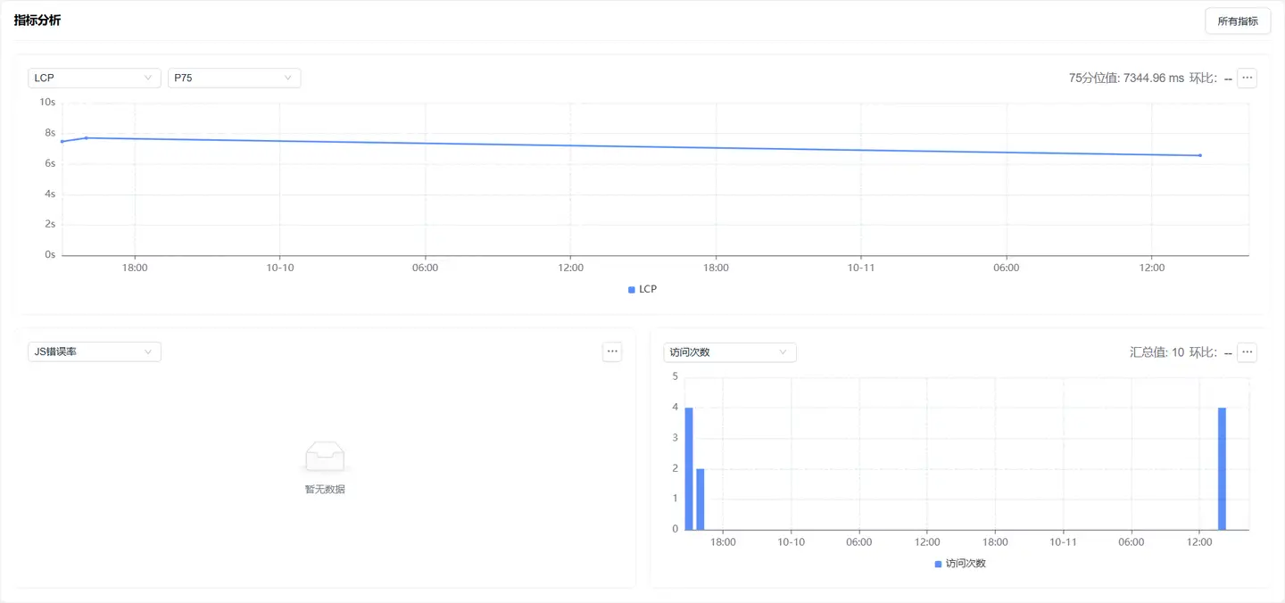Click the 75分位值 7344.96 ms summary text
Viewport: 1285px width, 603px height.
click(x=1125, y=78)
